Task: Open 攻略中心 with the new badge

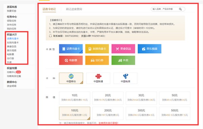Action: click(x=12, y=72)
